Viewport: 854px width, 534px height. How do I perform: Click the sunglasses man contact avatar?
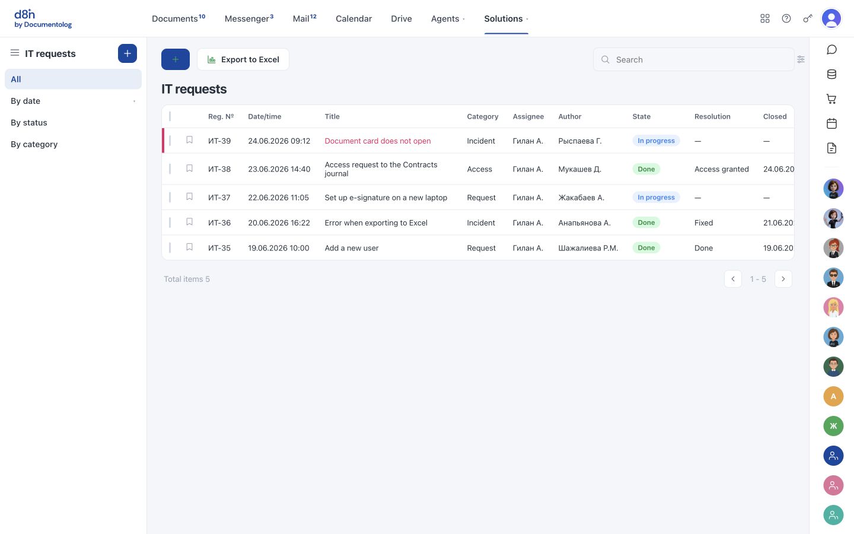tap(833, 278)
